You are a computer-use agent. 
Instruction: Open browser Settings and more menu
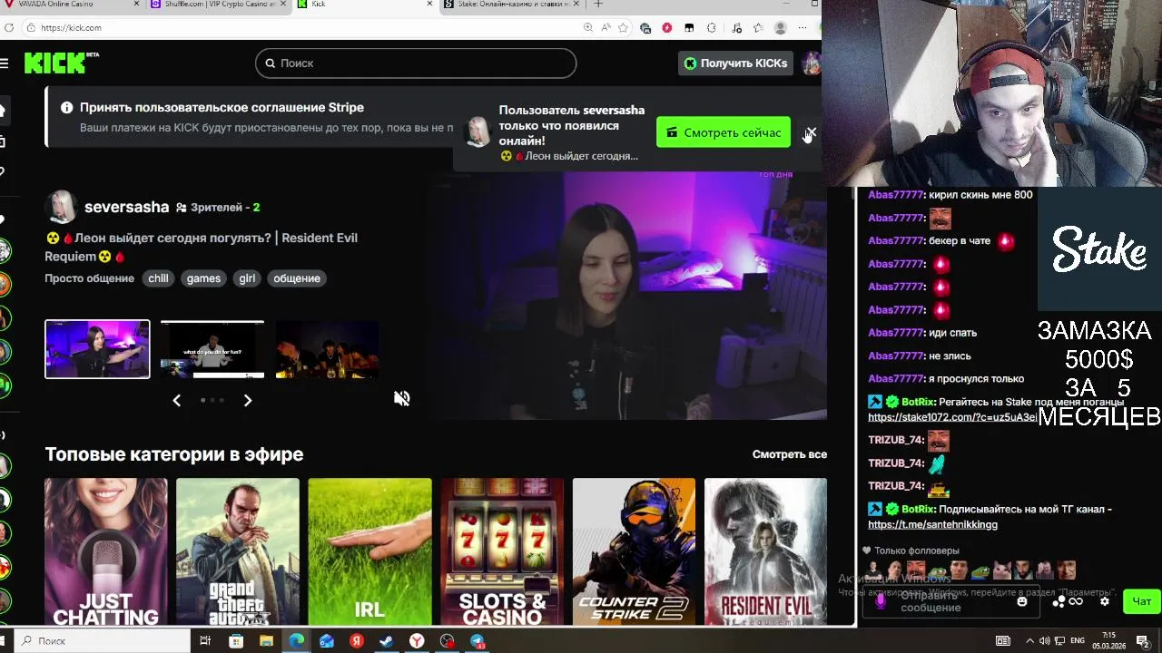tap(803, 28)
